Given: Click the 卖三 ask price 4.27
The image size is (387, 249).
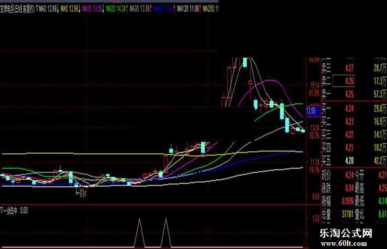Looking at the screenshot, I should click(349, 68).
